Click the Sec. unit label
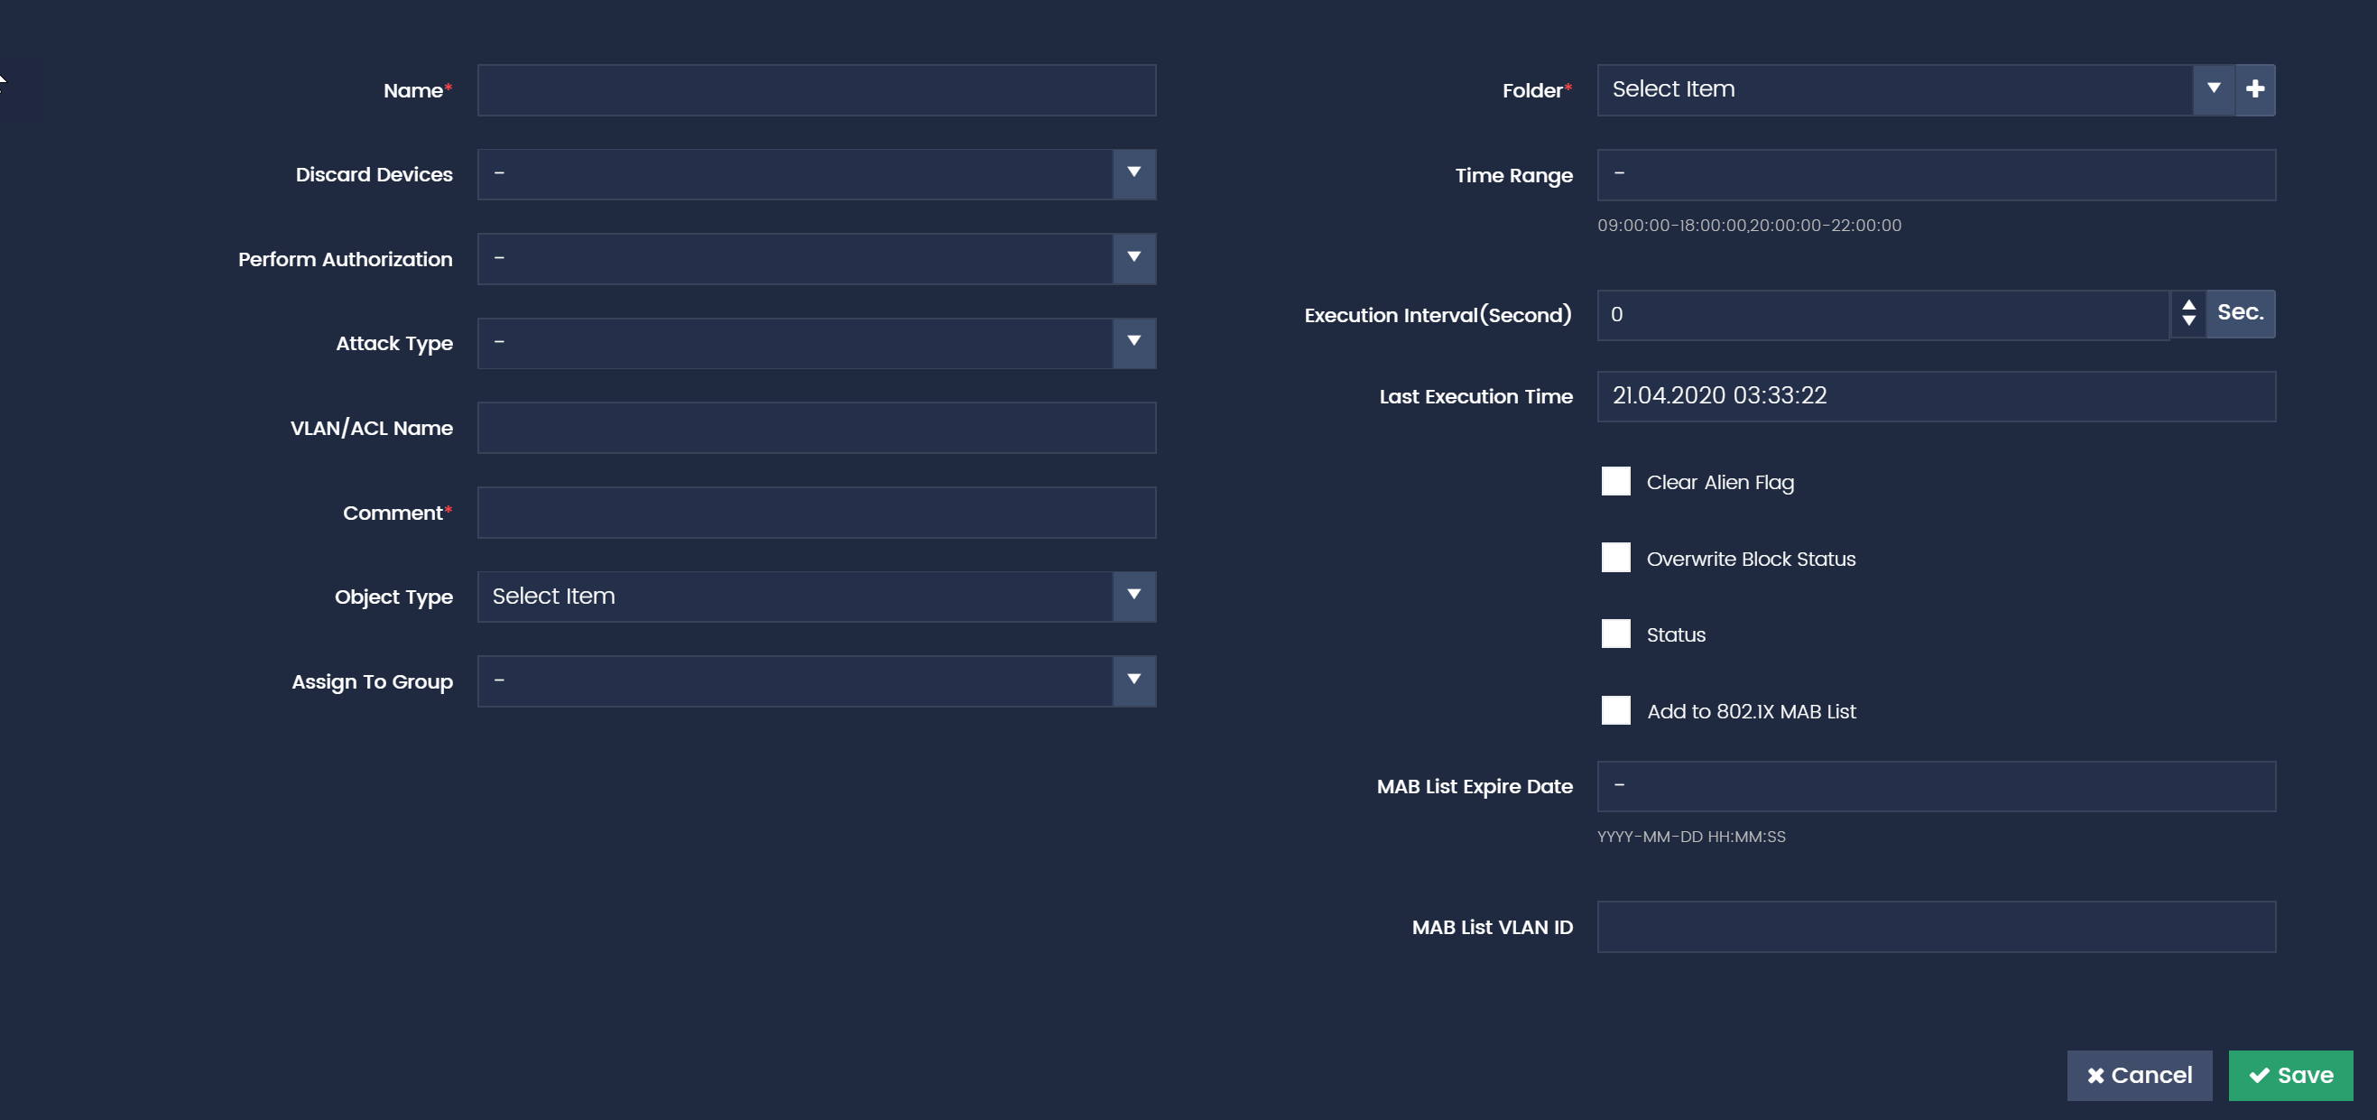This screenshot has width=2377, height=1120. pyautogui.click(x=2240, y=313)
